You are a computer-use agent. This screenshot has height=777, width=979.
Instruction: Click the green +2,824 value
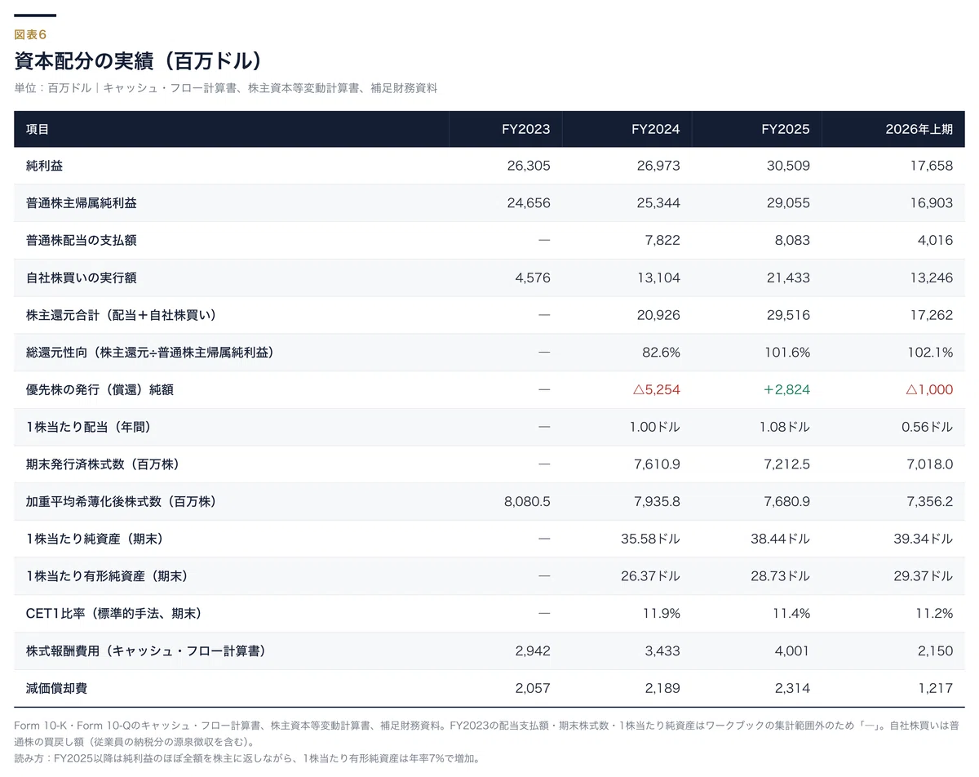pos(786,389)
